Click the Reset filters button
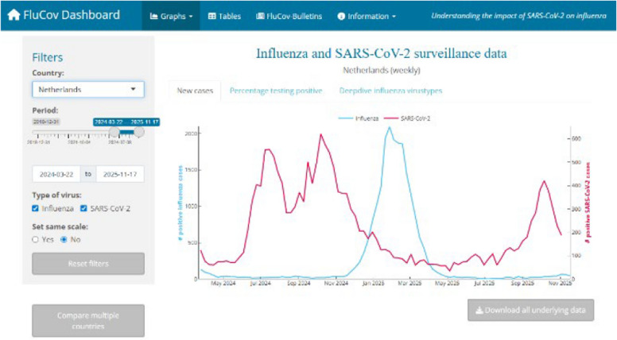The height and width of the screenshot is (340, 617). (88, 264)
